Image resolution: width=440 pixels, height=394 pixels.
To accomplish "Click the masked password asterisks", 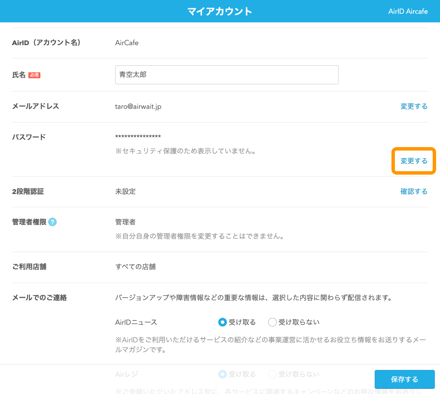I will point(138,136).
